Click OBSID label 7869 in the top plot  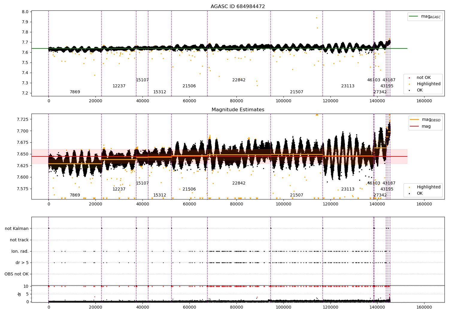(75, 92)
